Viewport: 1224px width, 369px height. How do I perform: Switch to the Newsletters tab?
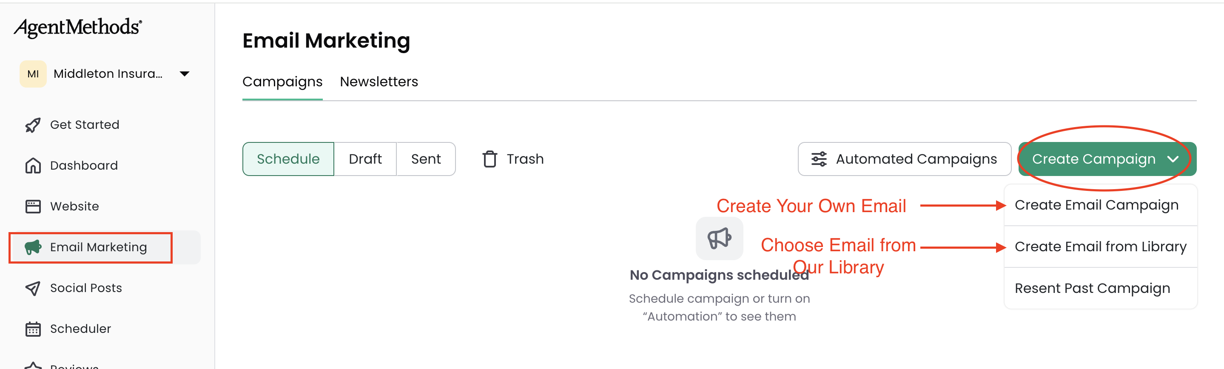coord(379,82)
